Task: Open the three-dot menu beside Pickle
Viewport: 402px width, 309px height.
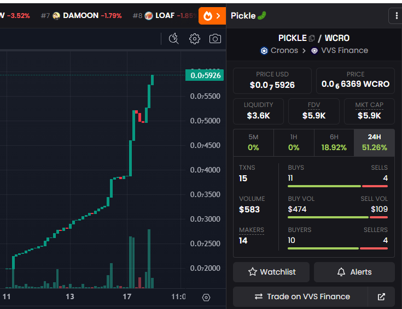Action: coord(397,16)
